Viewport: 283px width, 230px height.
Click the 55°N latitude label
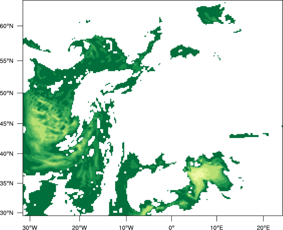click(7, 61)
